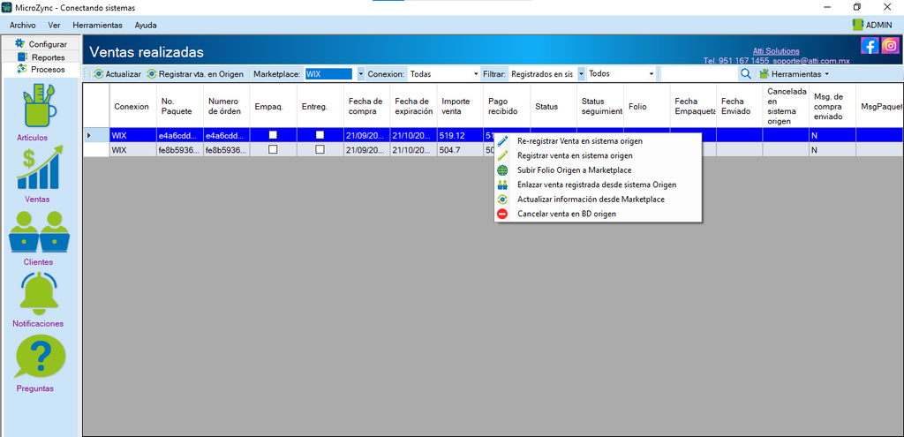
Task: Choose Actualizar información desde Marketplace
Action: [598, 200]
